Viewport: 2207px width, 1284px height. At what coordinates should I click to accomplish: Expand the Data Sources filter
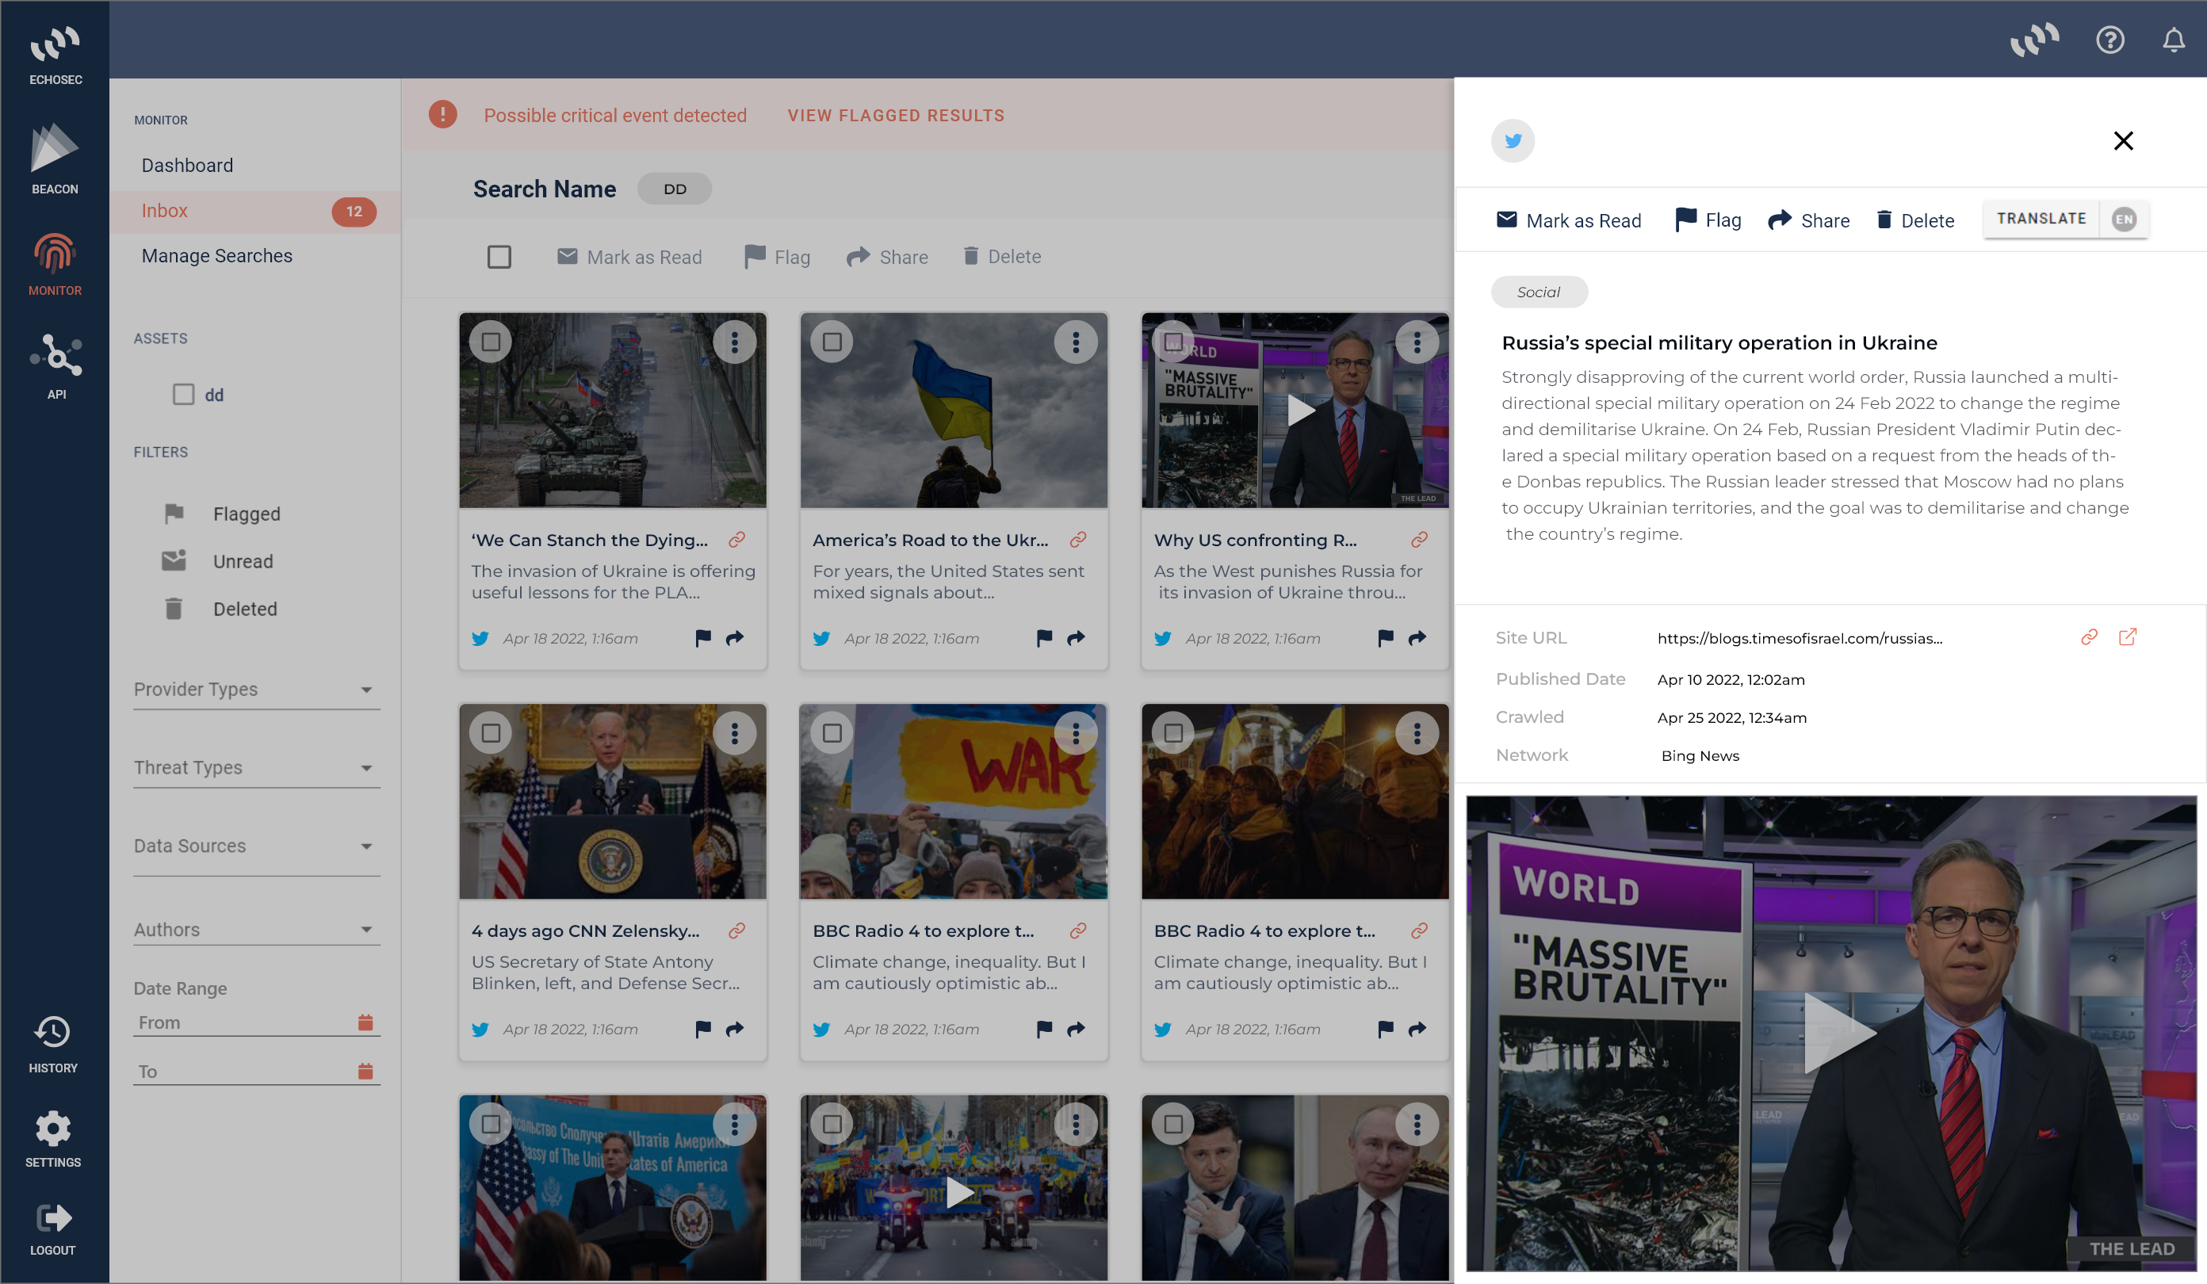coord(368,846)
